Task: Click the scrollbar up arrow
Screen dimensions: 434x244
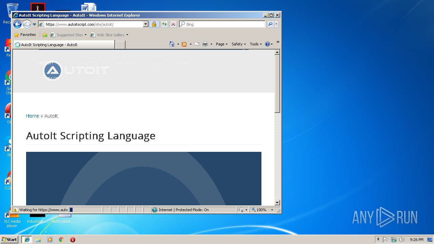Action: pyautogui.click(x=277, y=52)
